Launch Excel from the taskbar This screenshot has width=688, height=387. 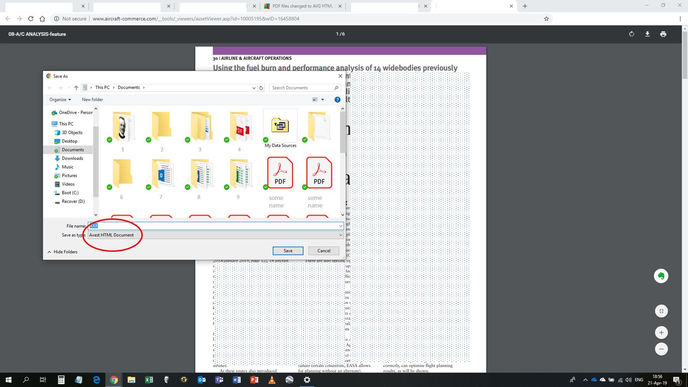pos(149,379)
